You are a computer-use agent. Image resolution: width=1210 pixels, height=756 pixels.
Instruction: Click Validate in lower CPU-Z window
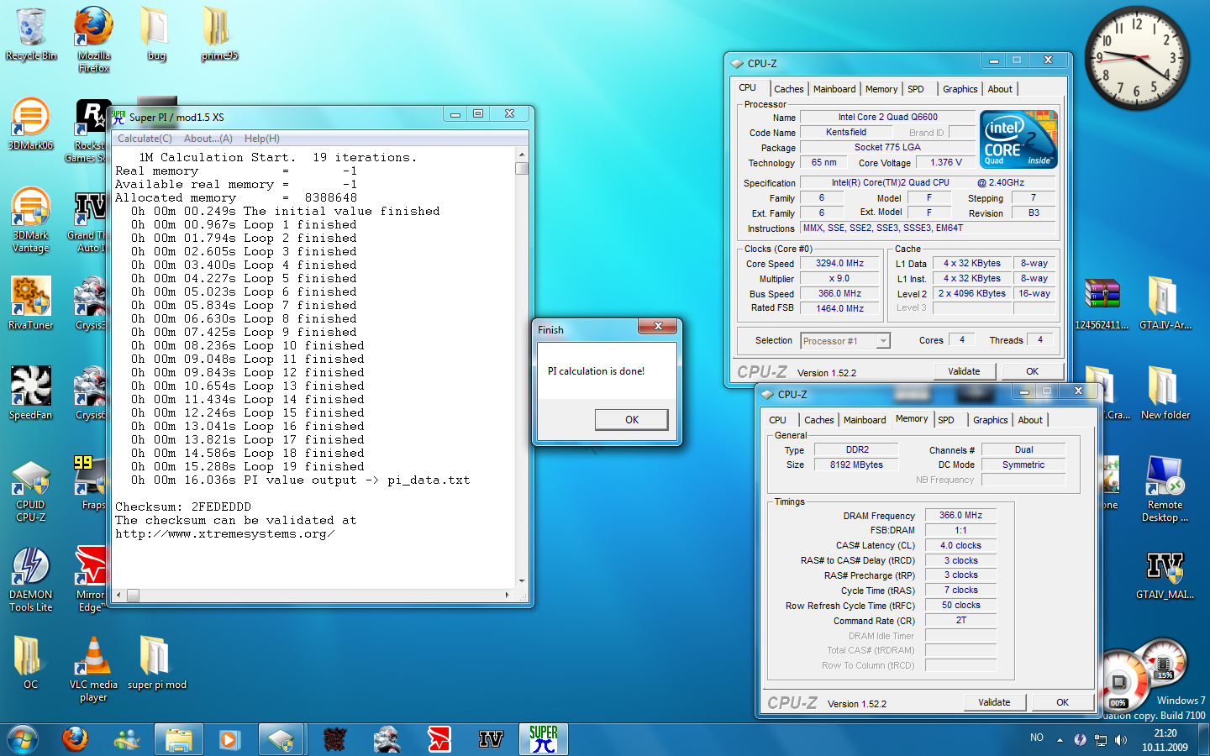point(994,702)
